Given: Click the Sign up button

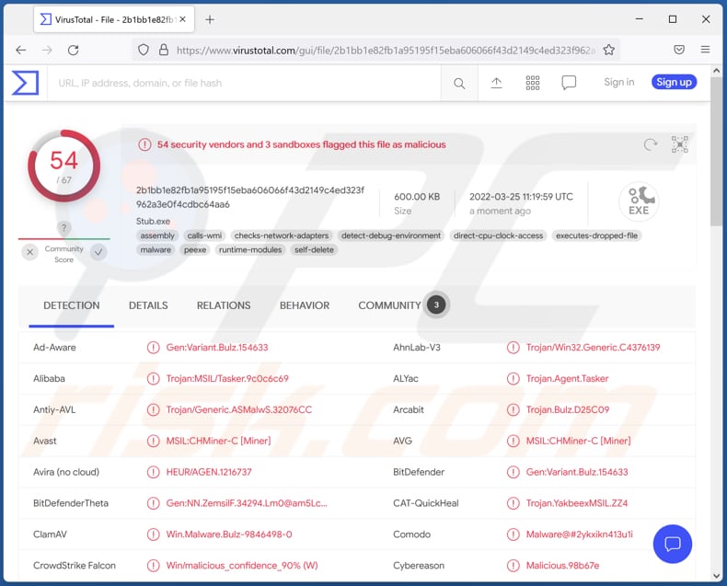Looking at the screenshot, I should (674, 82).
